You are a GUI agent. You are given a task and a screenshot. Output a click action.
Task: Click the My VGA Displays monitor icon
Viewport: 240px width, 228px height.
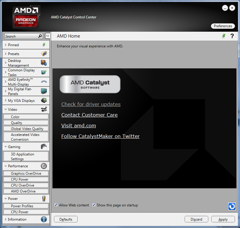44,100
